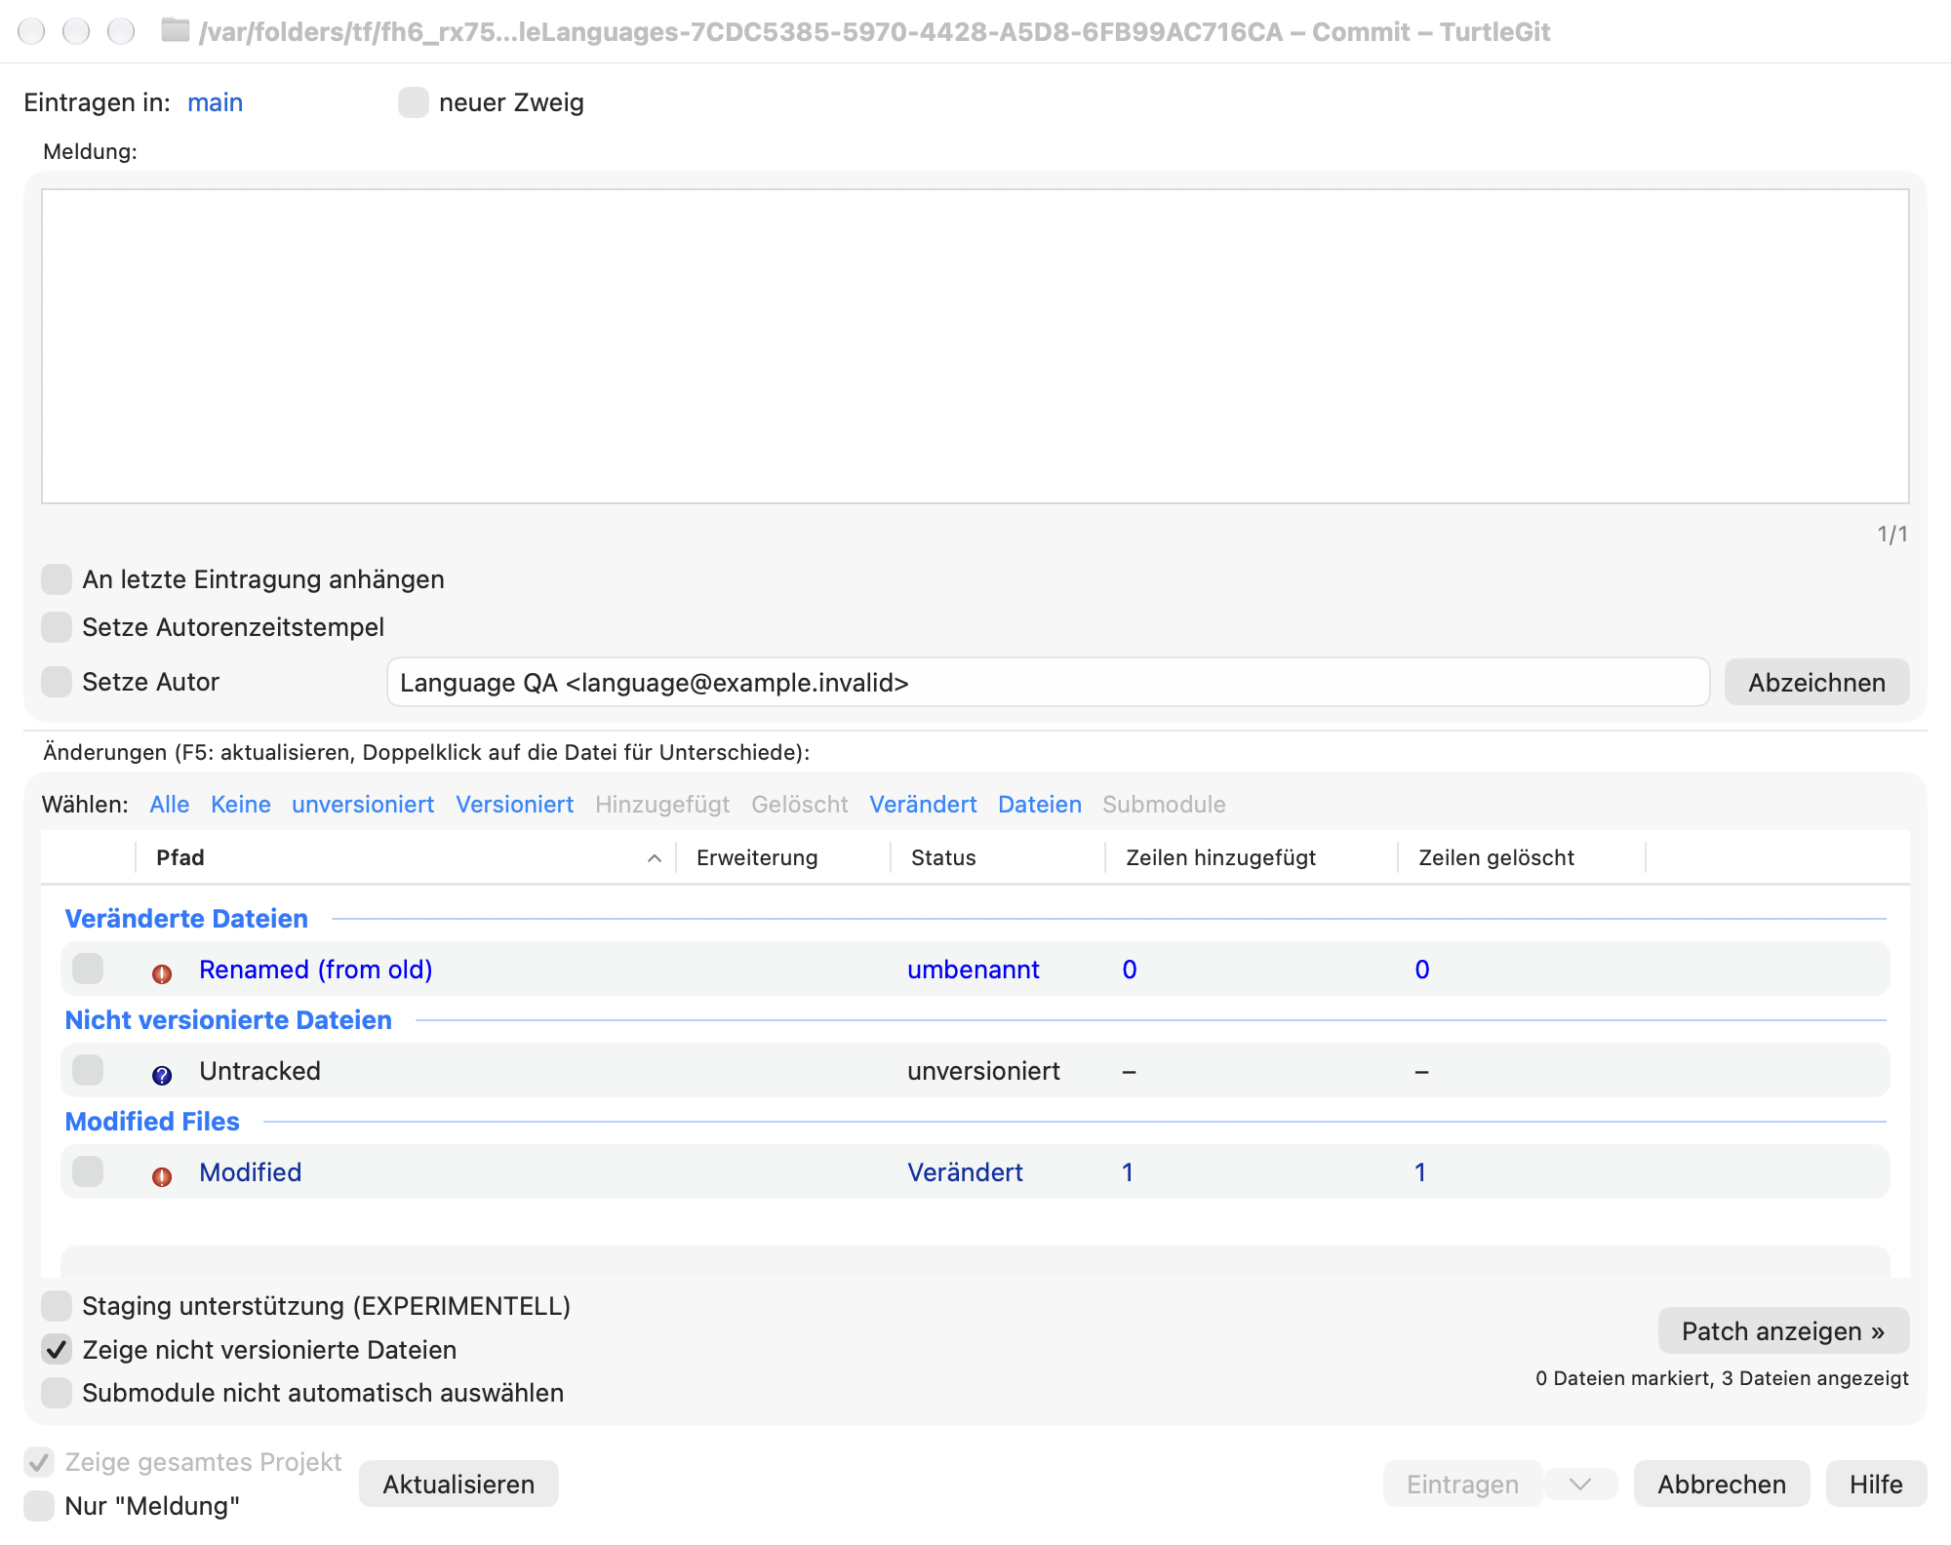This screenshot has height=1545, width=1951.
Task: Click the folder icon in the title bar
Action: (176, 31)
